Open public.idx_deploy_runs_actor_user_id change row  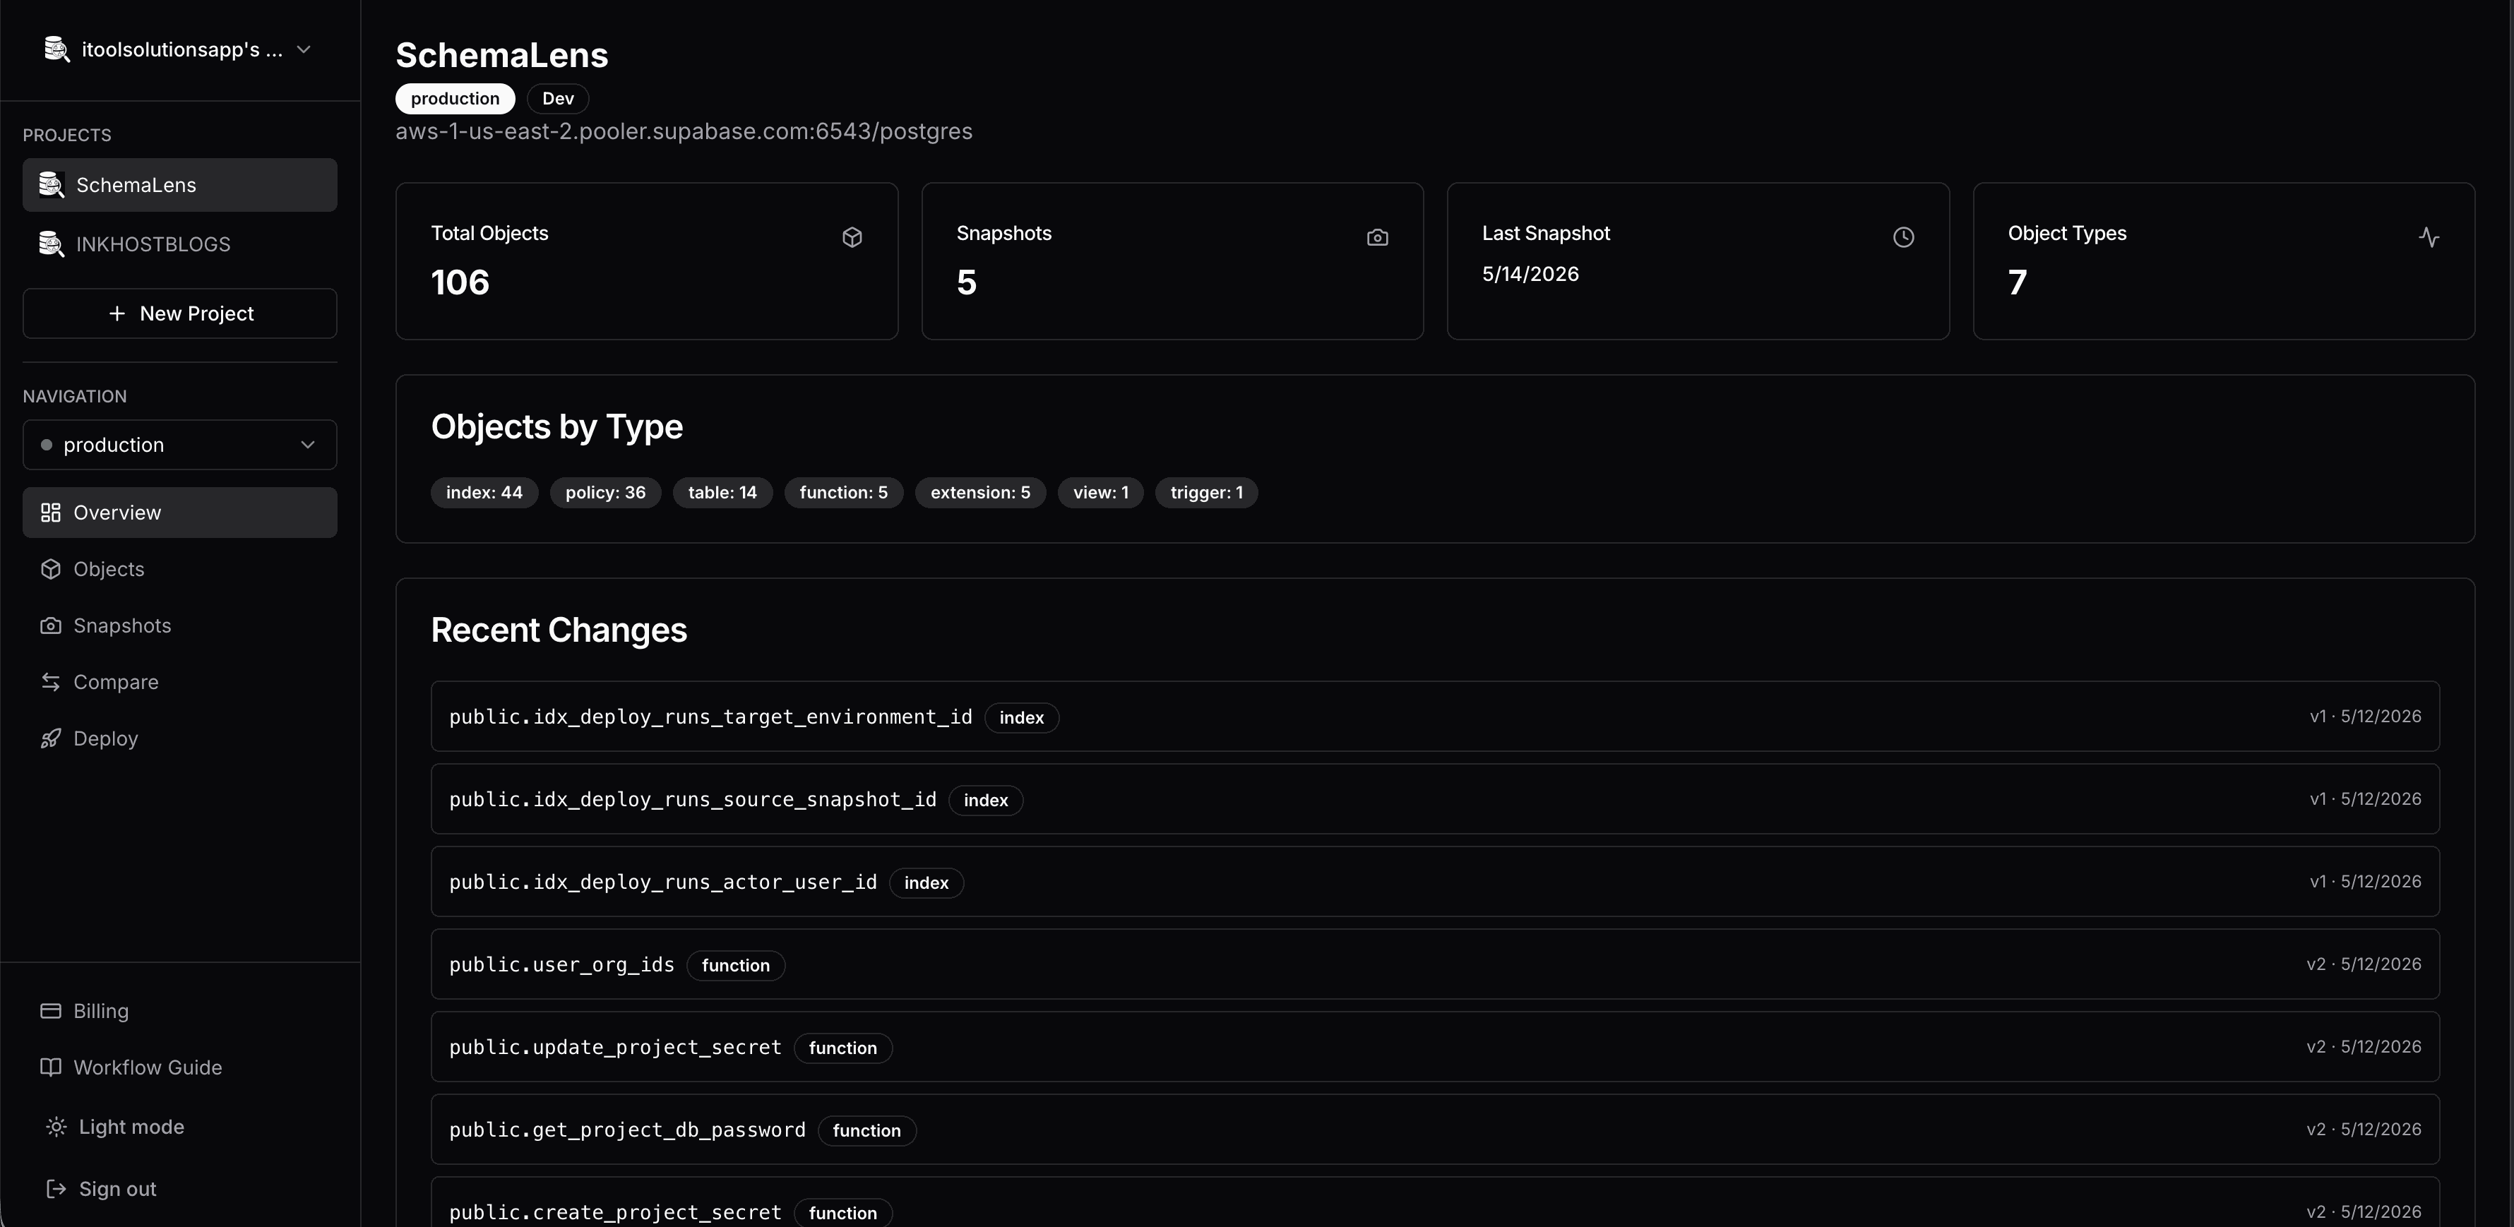click(1435, 882)
